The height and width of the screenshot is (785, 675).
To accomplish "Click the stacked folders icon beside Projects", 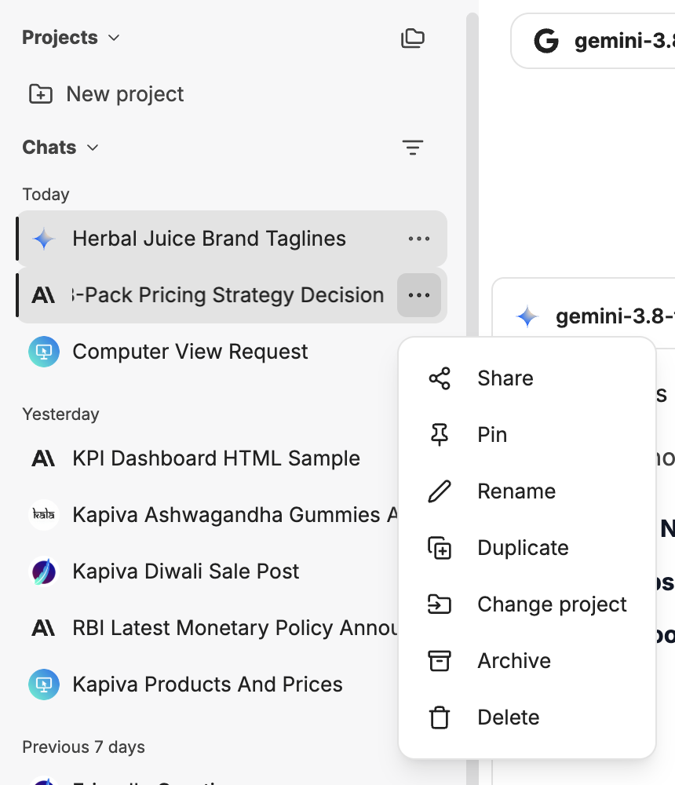I will pos(413,38).
